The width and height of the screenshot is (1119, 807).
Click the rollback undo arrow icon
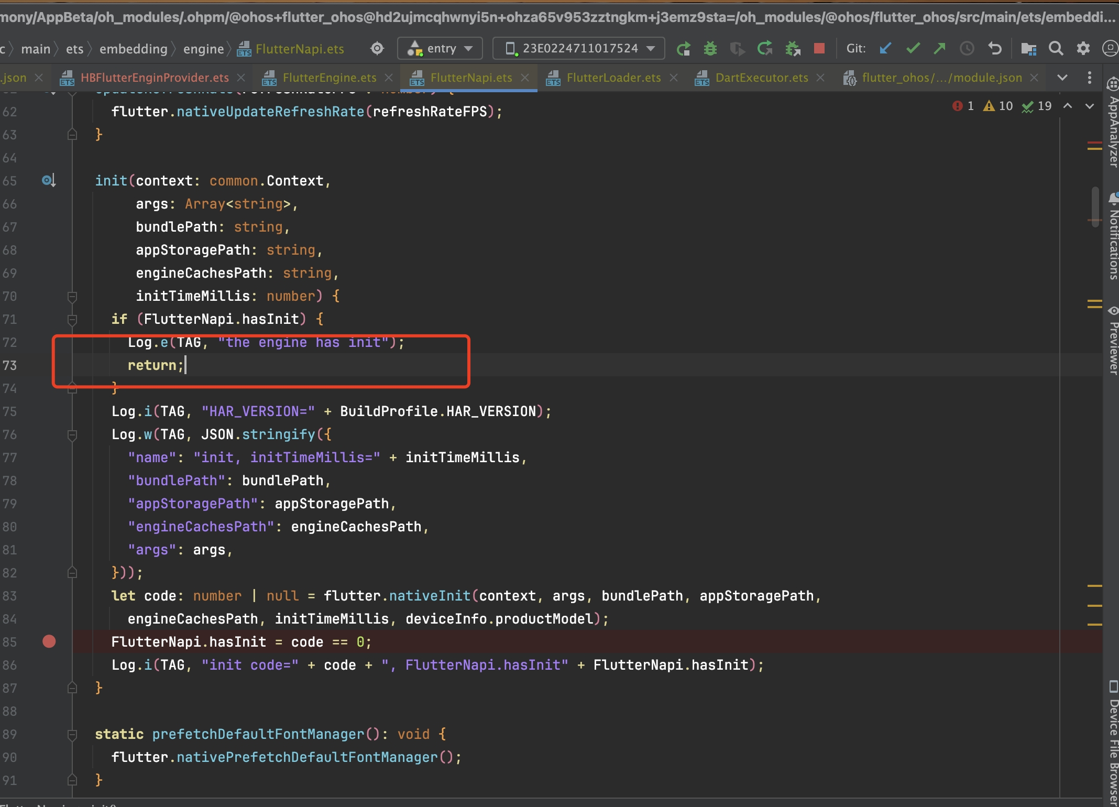(995, 49)
